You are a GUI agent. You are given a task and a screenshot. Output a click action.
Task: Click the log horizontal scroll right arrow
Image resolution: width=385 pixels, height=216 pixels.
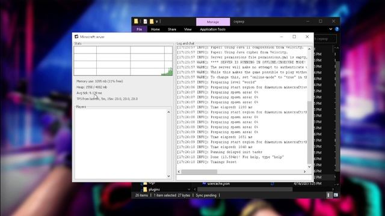pyautogui.click(x=305, y=172)
